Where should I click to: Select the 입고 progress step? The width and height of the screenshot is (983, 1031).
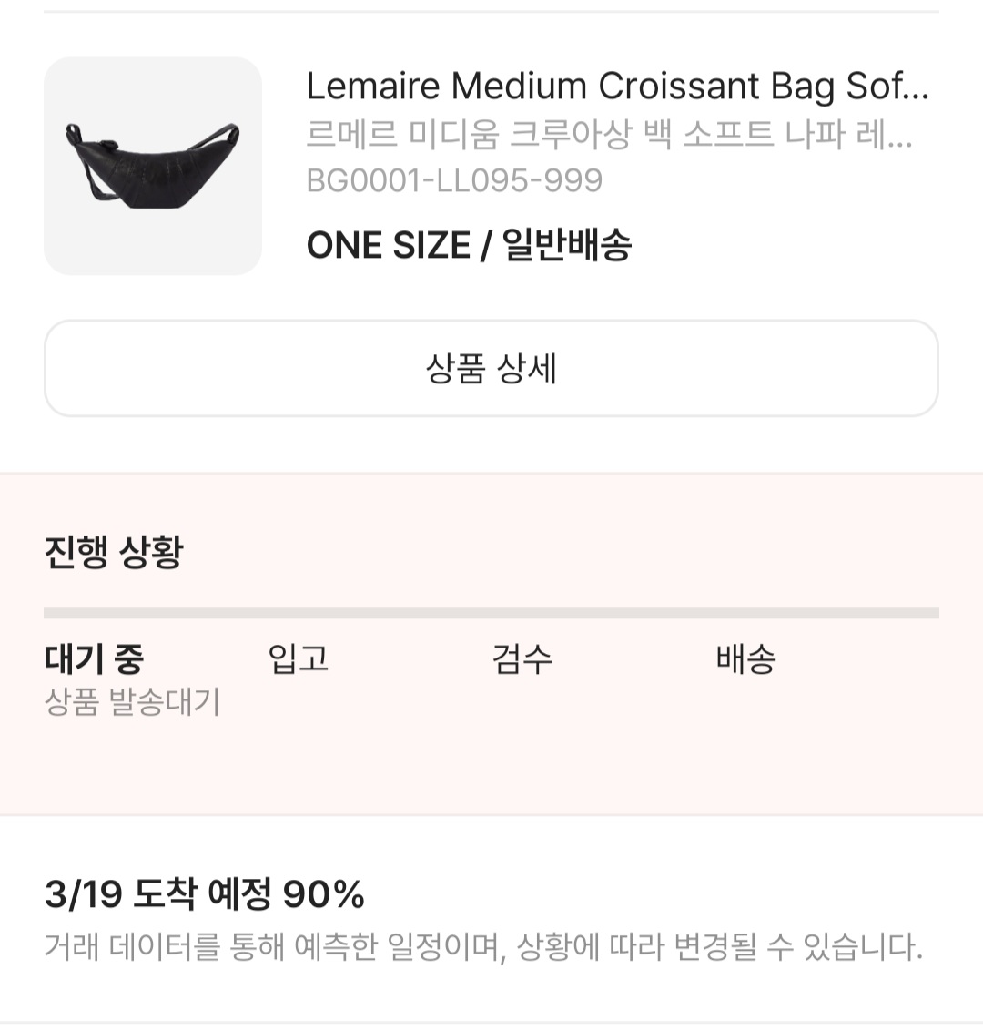pos(299,658)
